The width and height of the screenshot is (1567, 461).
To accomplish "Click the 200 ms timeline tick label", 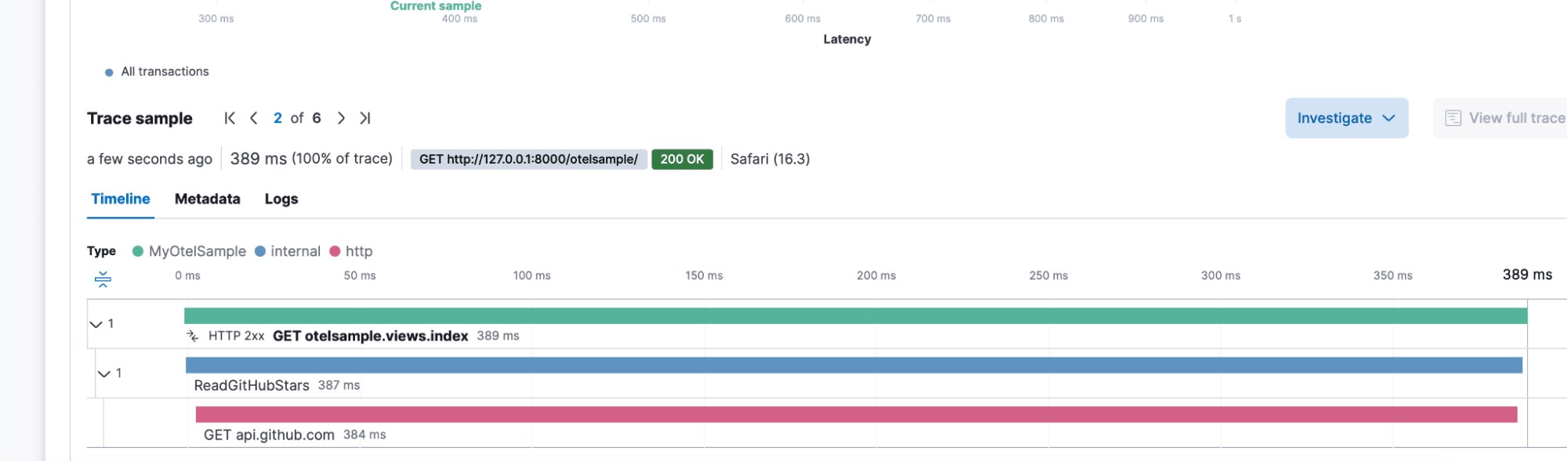I will point(876,276).
